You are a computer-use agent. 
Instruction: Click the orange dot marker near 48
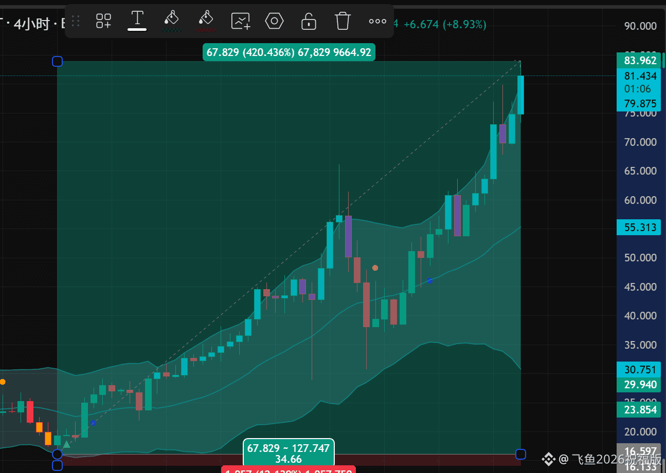[375, 268]
